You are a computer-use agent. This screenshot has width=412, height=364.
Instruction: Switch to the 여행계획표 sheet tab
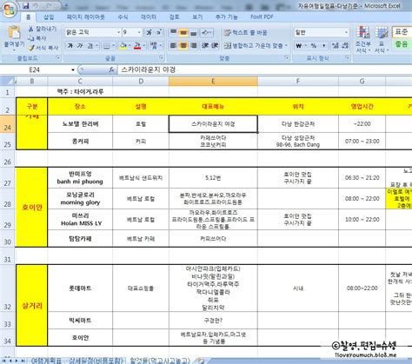tap(46, 361)
